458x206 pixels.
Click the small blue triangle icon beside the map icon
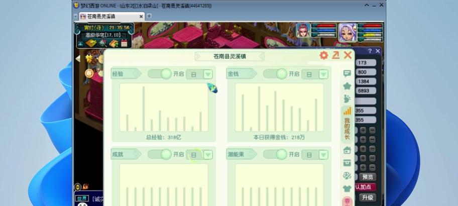80,44
